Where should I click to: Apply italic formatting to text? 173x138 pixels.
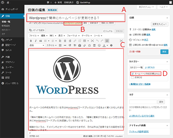click(36, 41)
